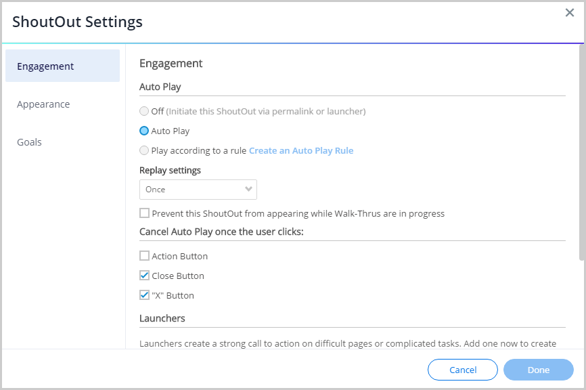Click the Launchers section heading
The height and width of the screenshot is (390, 586).
click(162, 318)
